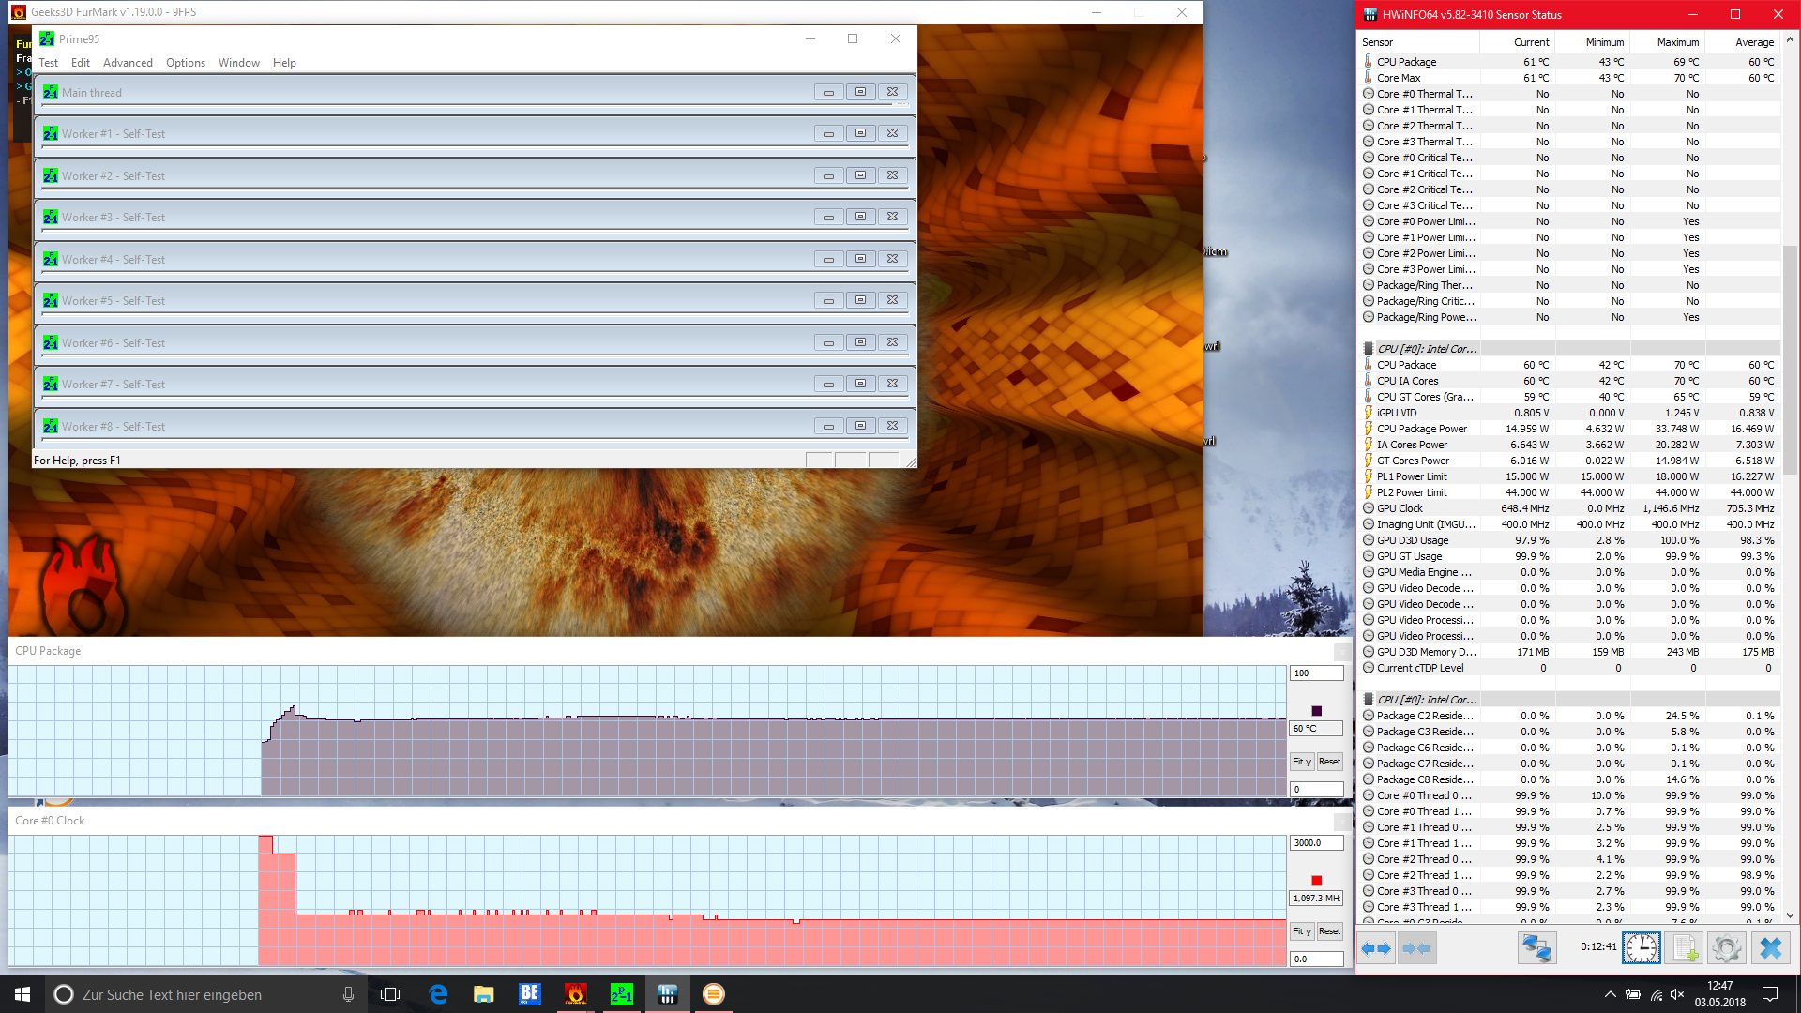
Task: Open HWiNFO sensor settings gear icon
Action: [1726, 949]
